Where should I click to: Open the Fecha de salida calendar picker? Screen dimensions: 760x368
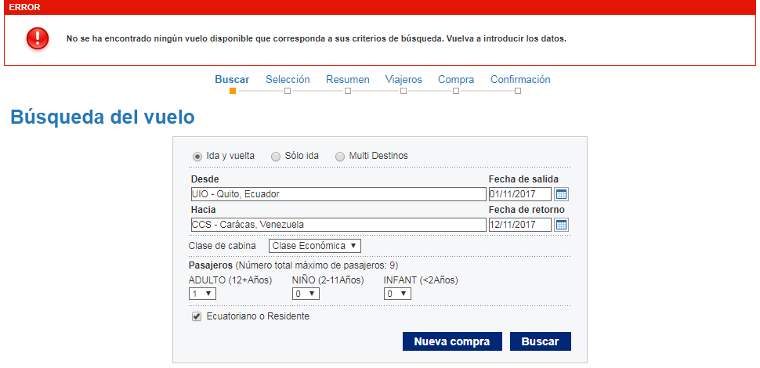[x=561, y=195]
